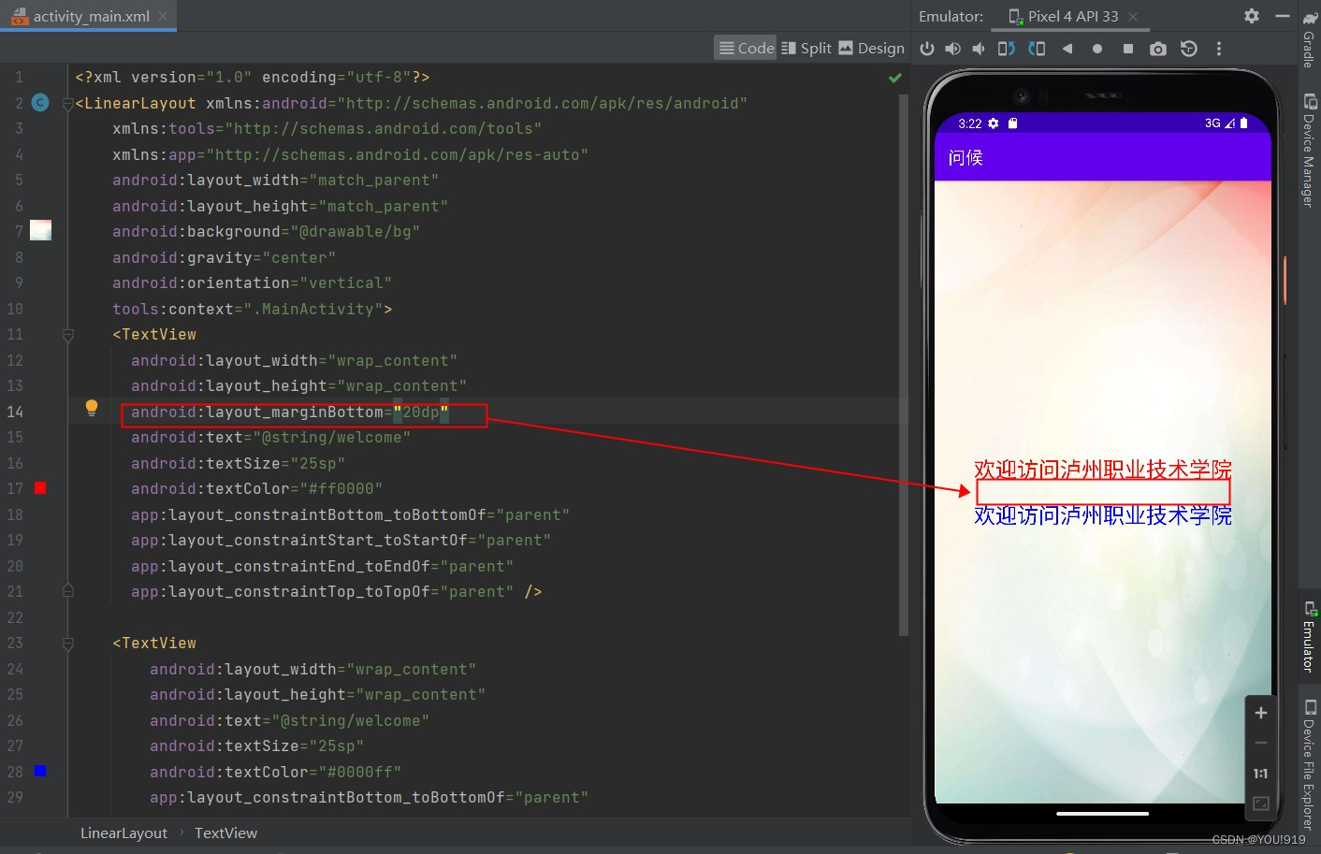
Task: Open emulator snapshots icon
Action: (1189, 49)
